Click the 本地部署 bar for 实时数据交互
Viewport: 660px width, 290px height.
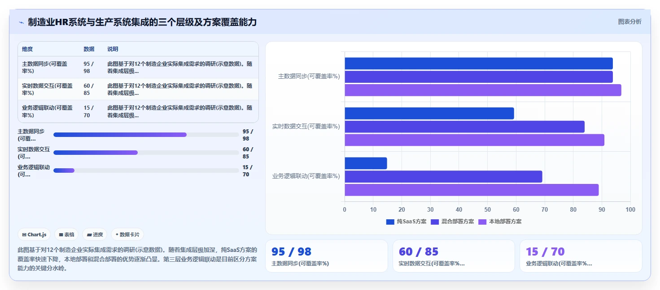474,140
